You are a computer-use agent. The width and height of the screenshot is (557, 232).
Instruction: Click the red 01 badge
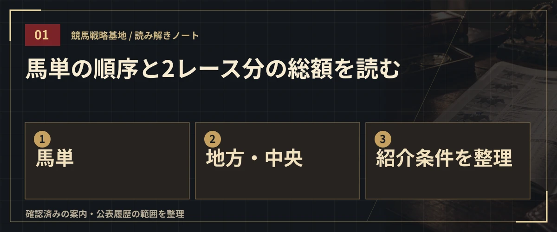click(x=43, y=35)
